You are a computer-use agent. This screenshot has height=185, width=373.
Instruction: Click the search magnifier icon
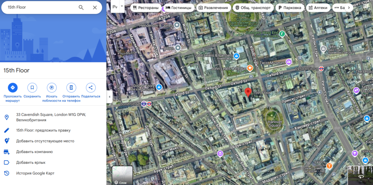[x=81, y=7]
